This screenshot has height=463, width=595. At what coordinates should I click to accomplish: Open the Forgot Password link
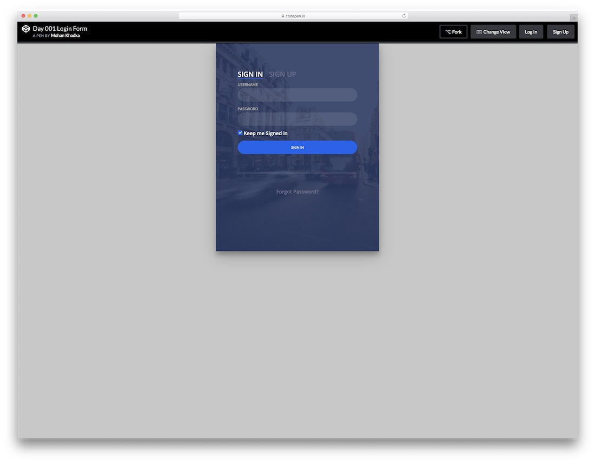tap(297, 191)
